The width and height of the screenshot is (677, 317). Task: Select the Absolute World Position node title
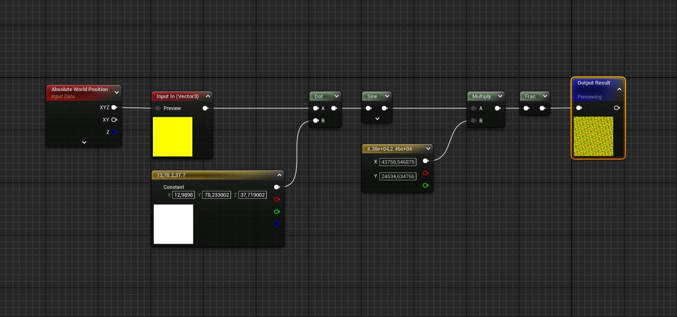(80, 89)
